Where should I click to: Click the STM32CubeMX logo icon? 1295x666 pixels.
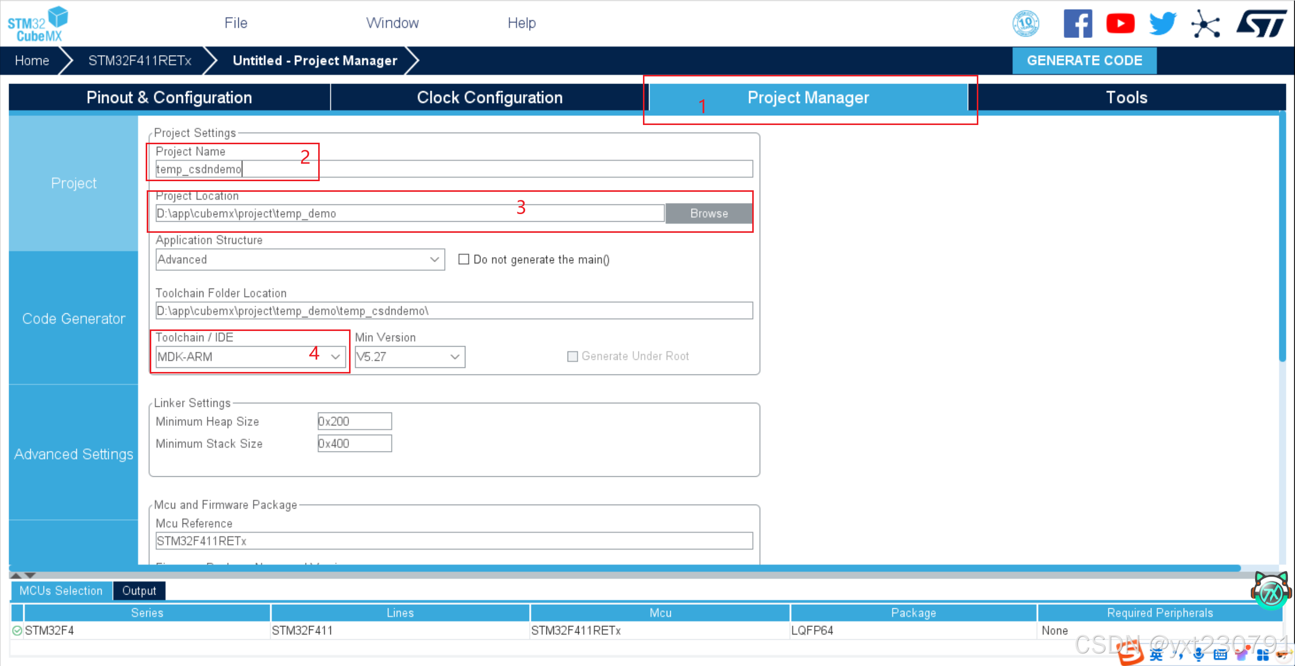point(38,24)
